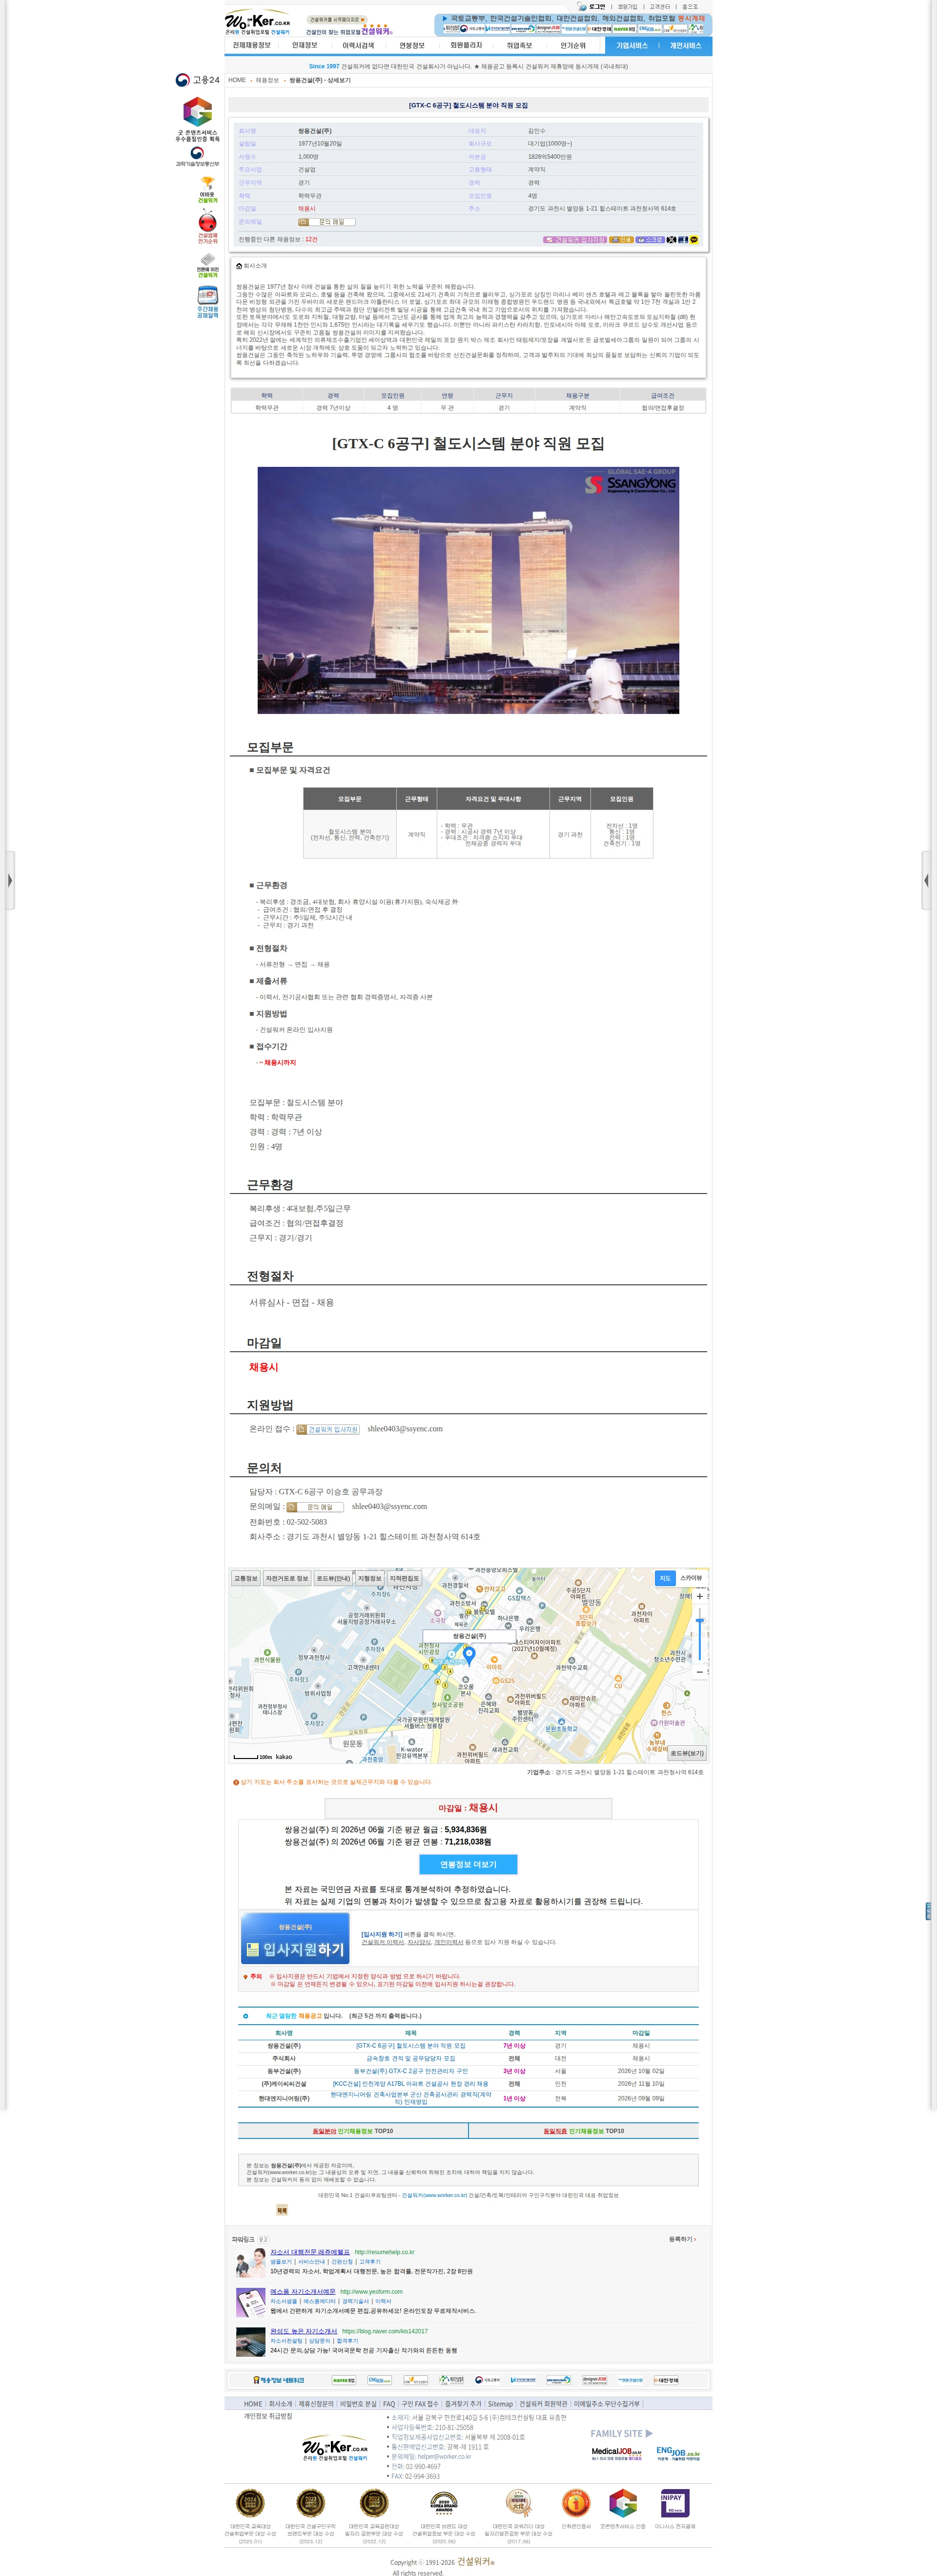Open the 연봉정보 menu
Viewport: 937px width, 2576px height.
point(411,45)
